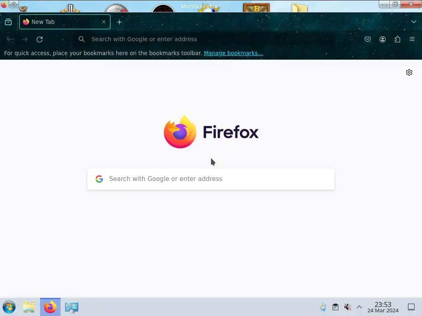
Task: Open the clock showing 23:53
Action: coord(383,307)
